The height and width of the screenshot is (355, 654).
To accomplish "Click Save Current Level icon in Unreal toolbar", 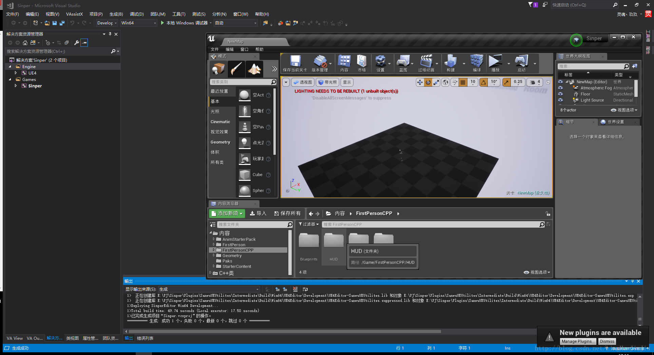I will (295, 61).
